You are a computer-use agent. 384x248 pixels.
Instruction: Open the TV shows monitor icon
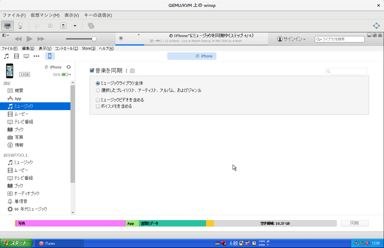click(26, 56)
